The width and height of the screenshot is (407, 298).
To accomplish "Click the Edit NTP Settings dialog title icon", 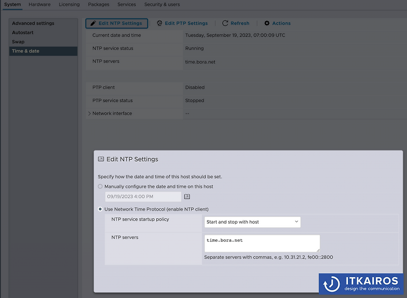I will point(101,159).
